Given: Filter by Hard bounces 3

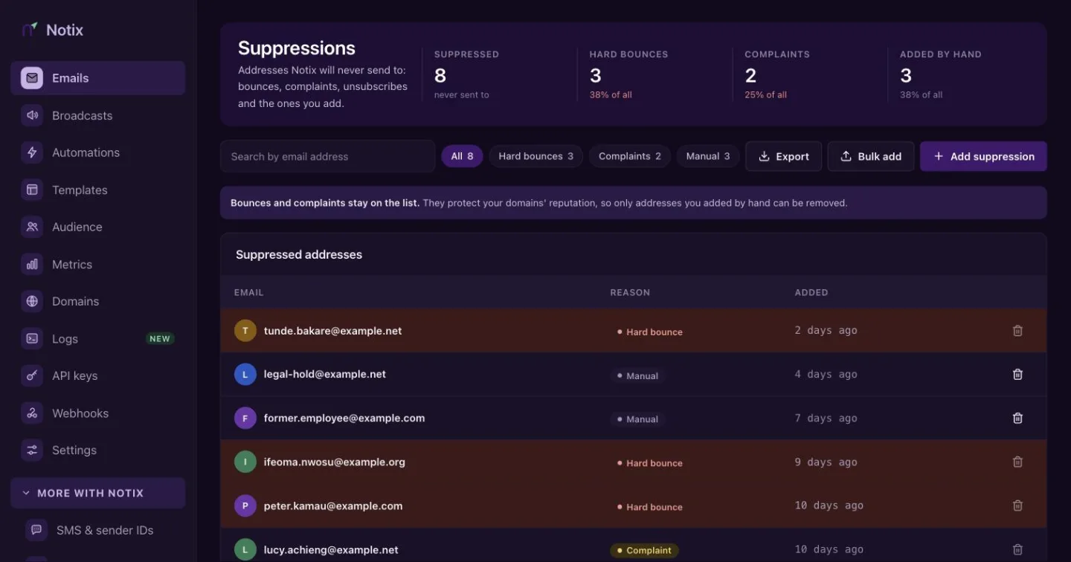Looking at the screenshot, I should tap(535, 156).
